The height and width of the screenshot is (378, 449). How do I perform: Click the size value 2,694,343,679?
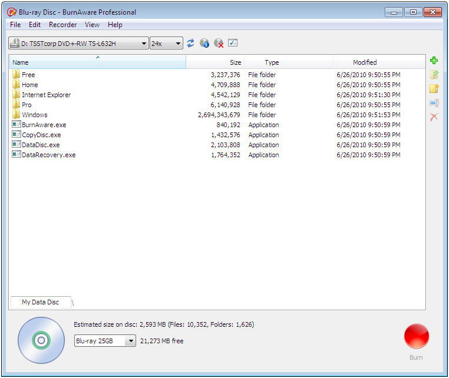219,115
